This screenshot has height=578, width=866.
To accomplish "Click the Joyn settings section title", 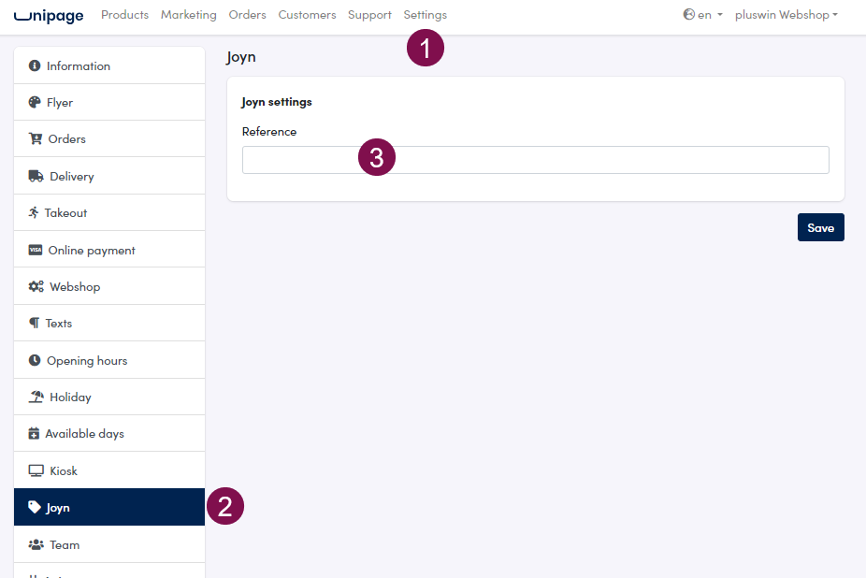I will pos(277,102).
